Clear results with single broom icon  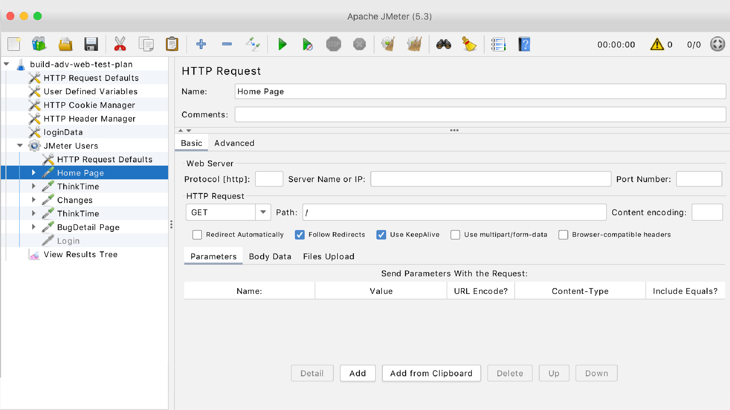[388, 44]
